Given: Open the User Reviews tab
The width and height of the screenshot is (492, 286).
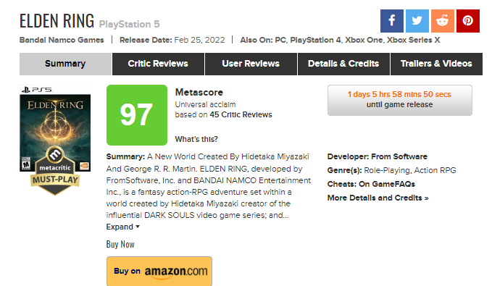Looking at the screenshot, I should point(251,64).
